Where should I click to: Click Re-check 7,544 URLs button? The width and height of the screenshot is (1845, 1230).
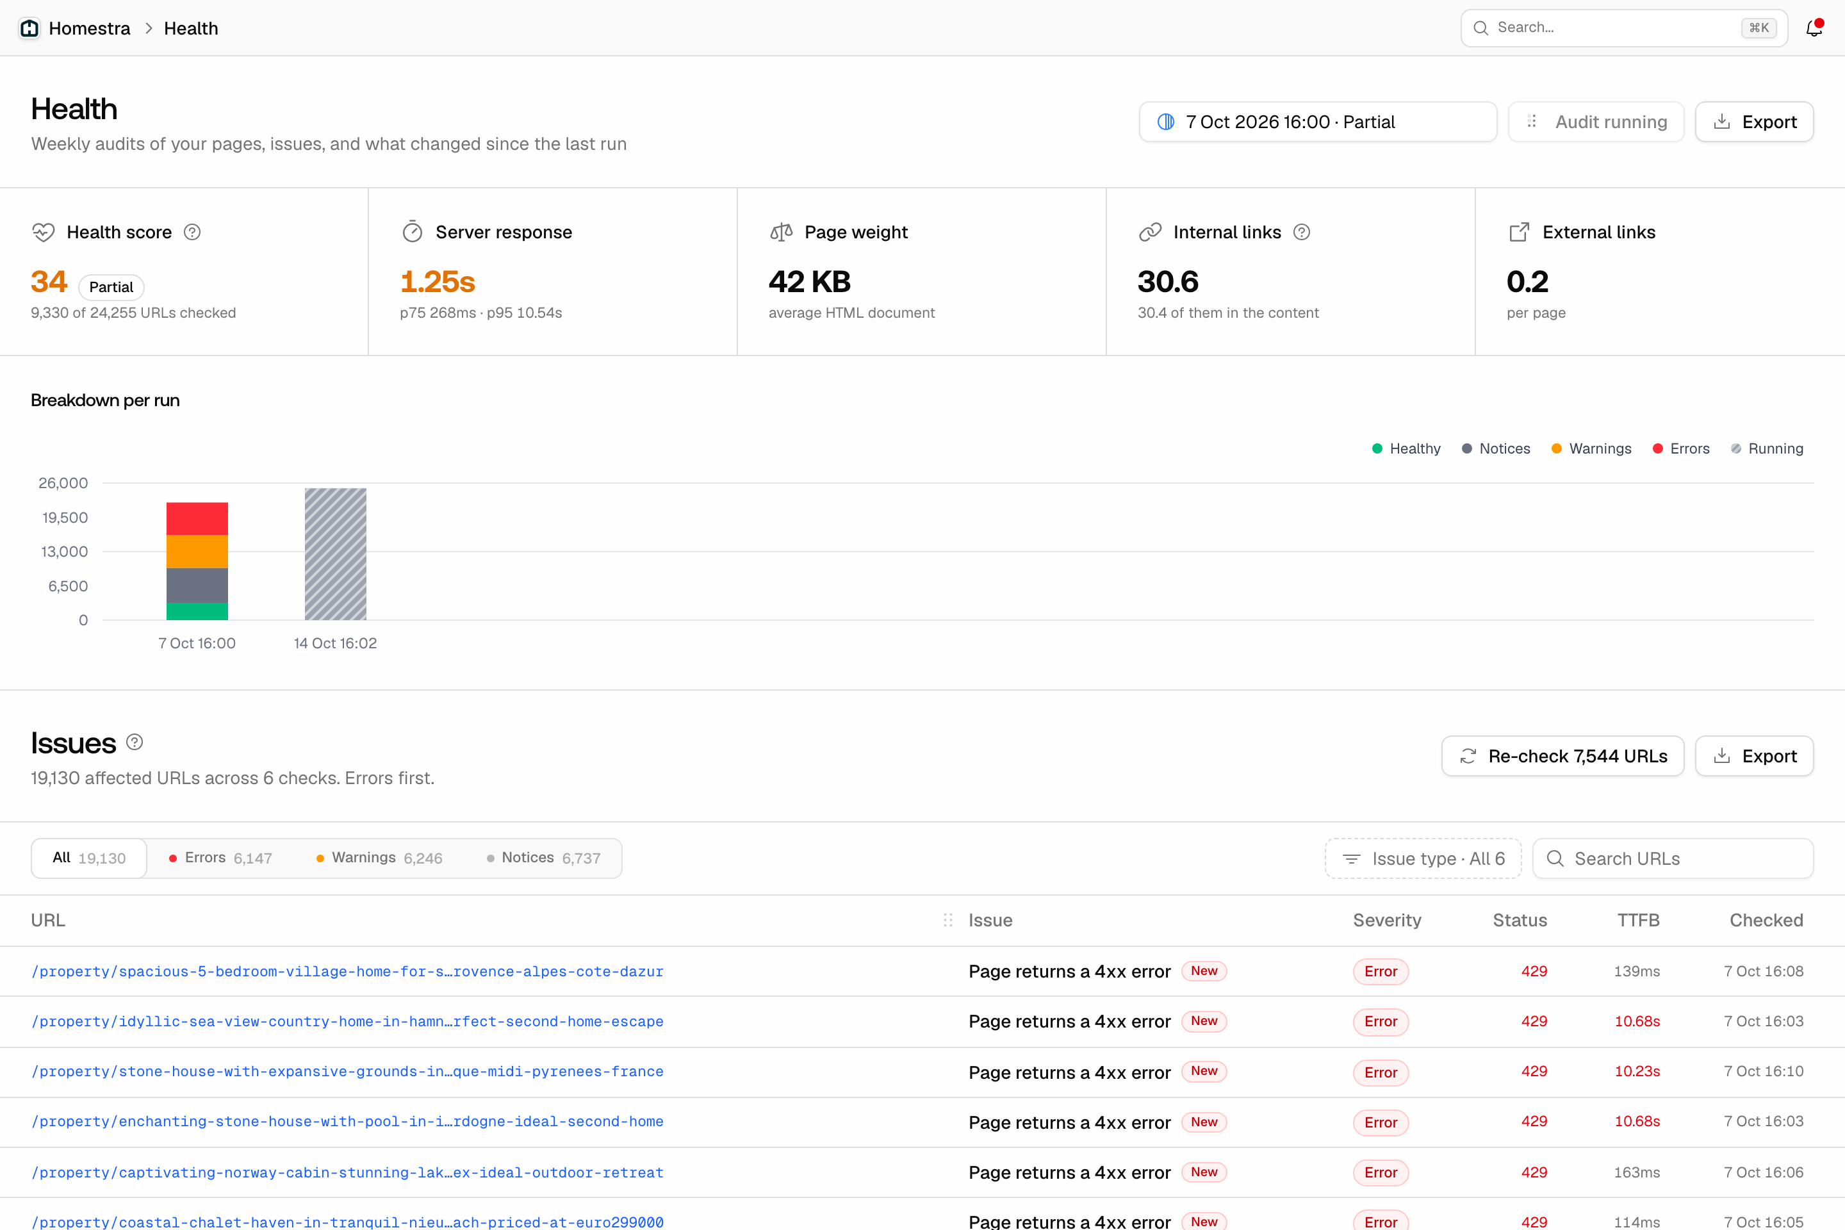tap(1562, 756)
